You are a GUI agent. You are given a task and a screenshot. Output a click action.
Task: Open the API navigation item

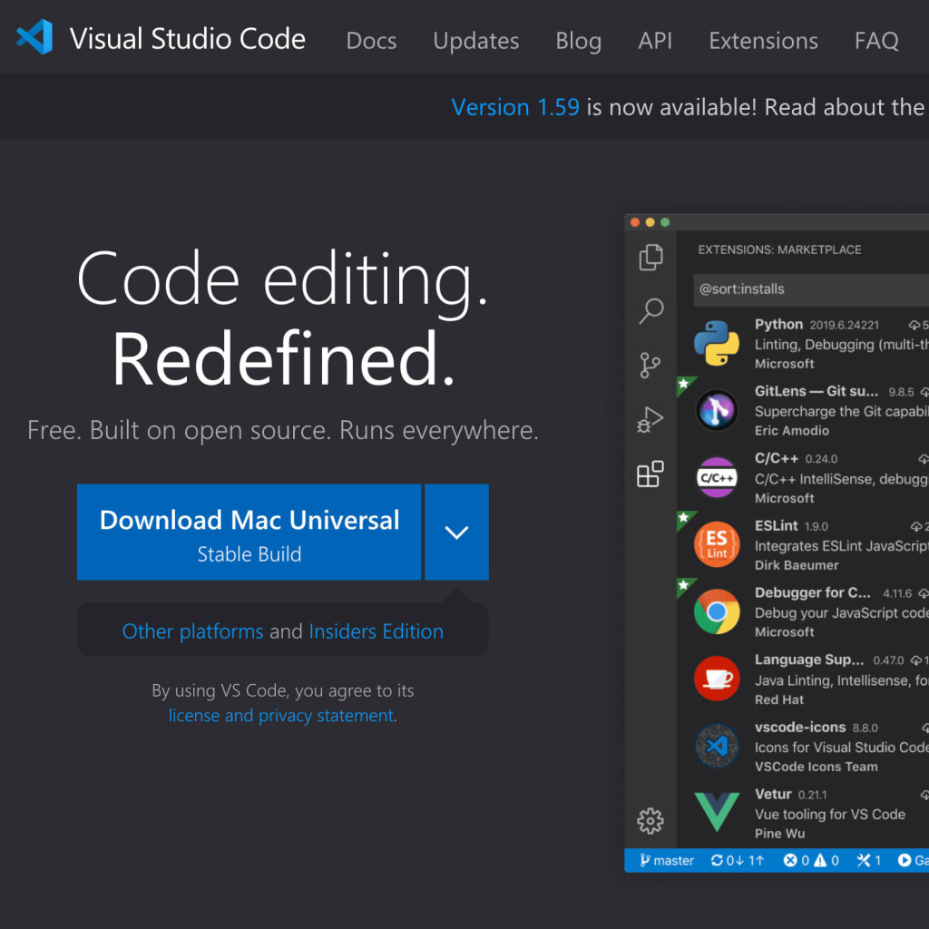point(655,40)
